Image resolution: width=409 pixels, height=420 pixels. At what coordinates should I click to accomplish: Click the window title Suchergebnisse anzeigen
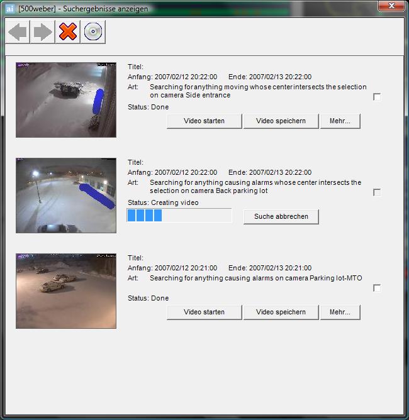point(83,9)
